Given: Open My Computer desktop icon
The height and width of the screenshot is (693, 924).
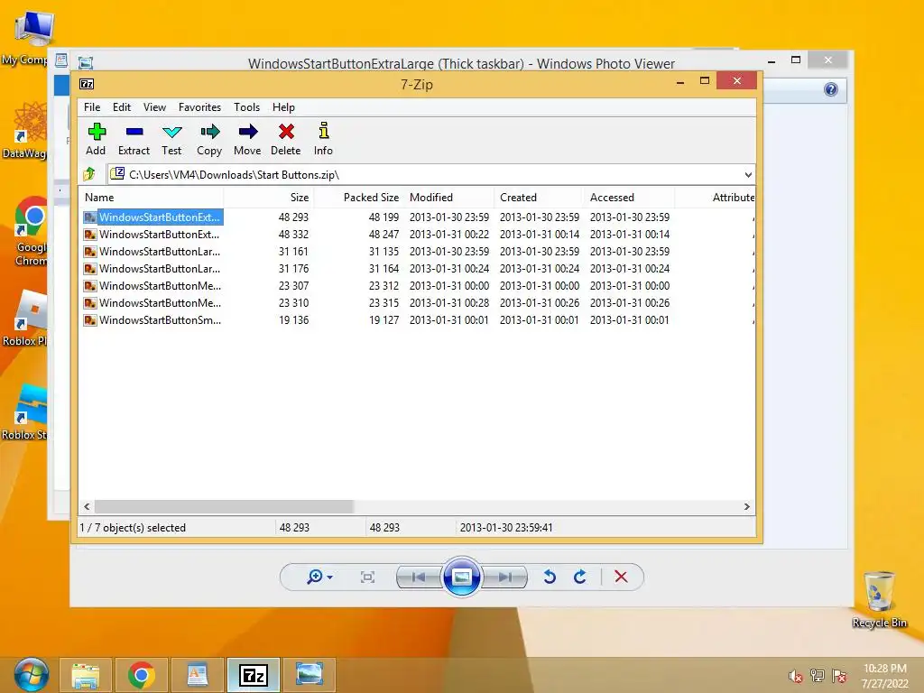Looking at the screenshot, I should (x=26, y=39).
